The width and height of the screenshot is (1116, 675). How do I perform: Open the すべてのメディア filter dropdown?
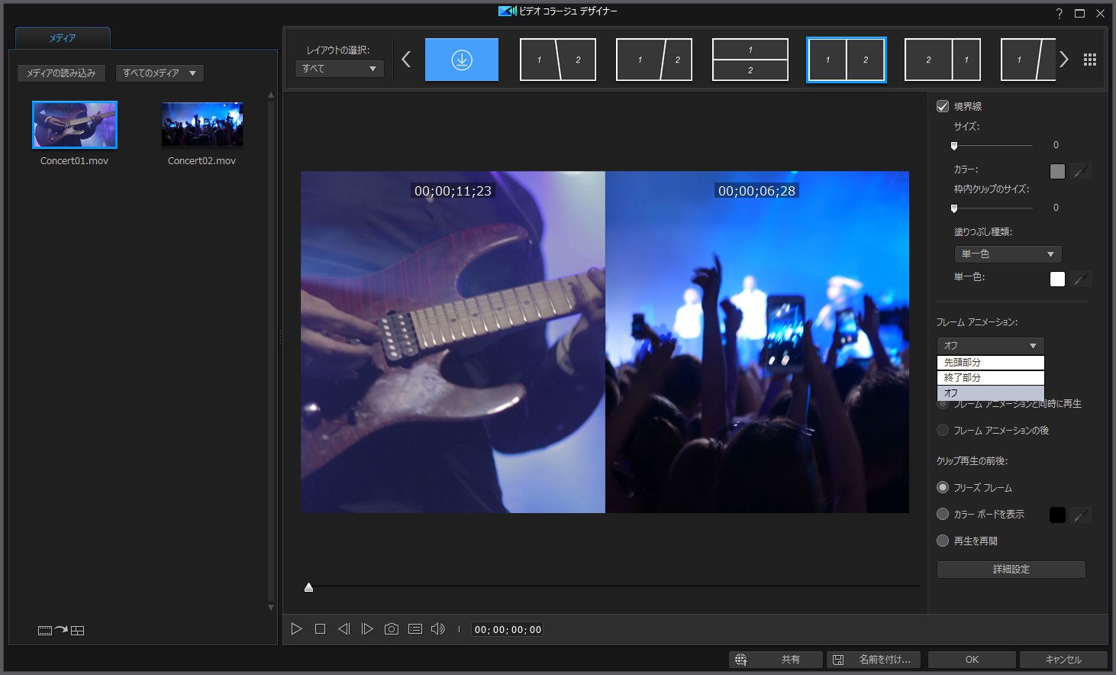(160, 73)
